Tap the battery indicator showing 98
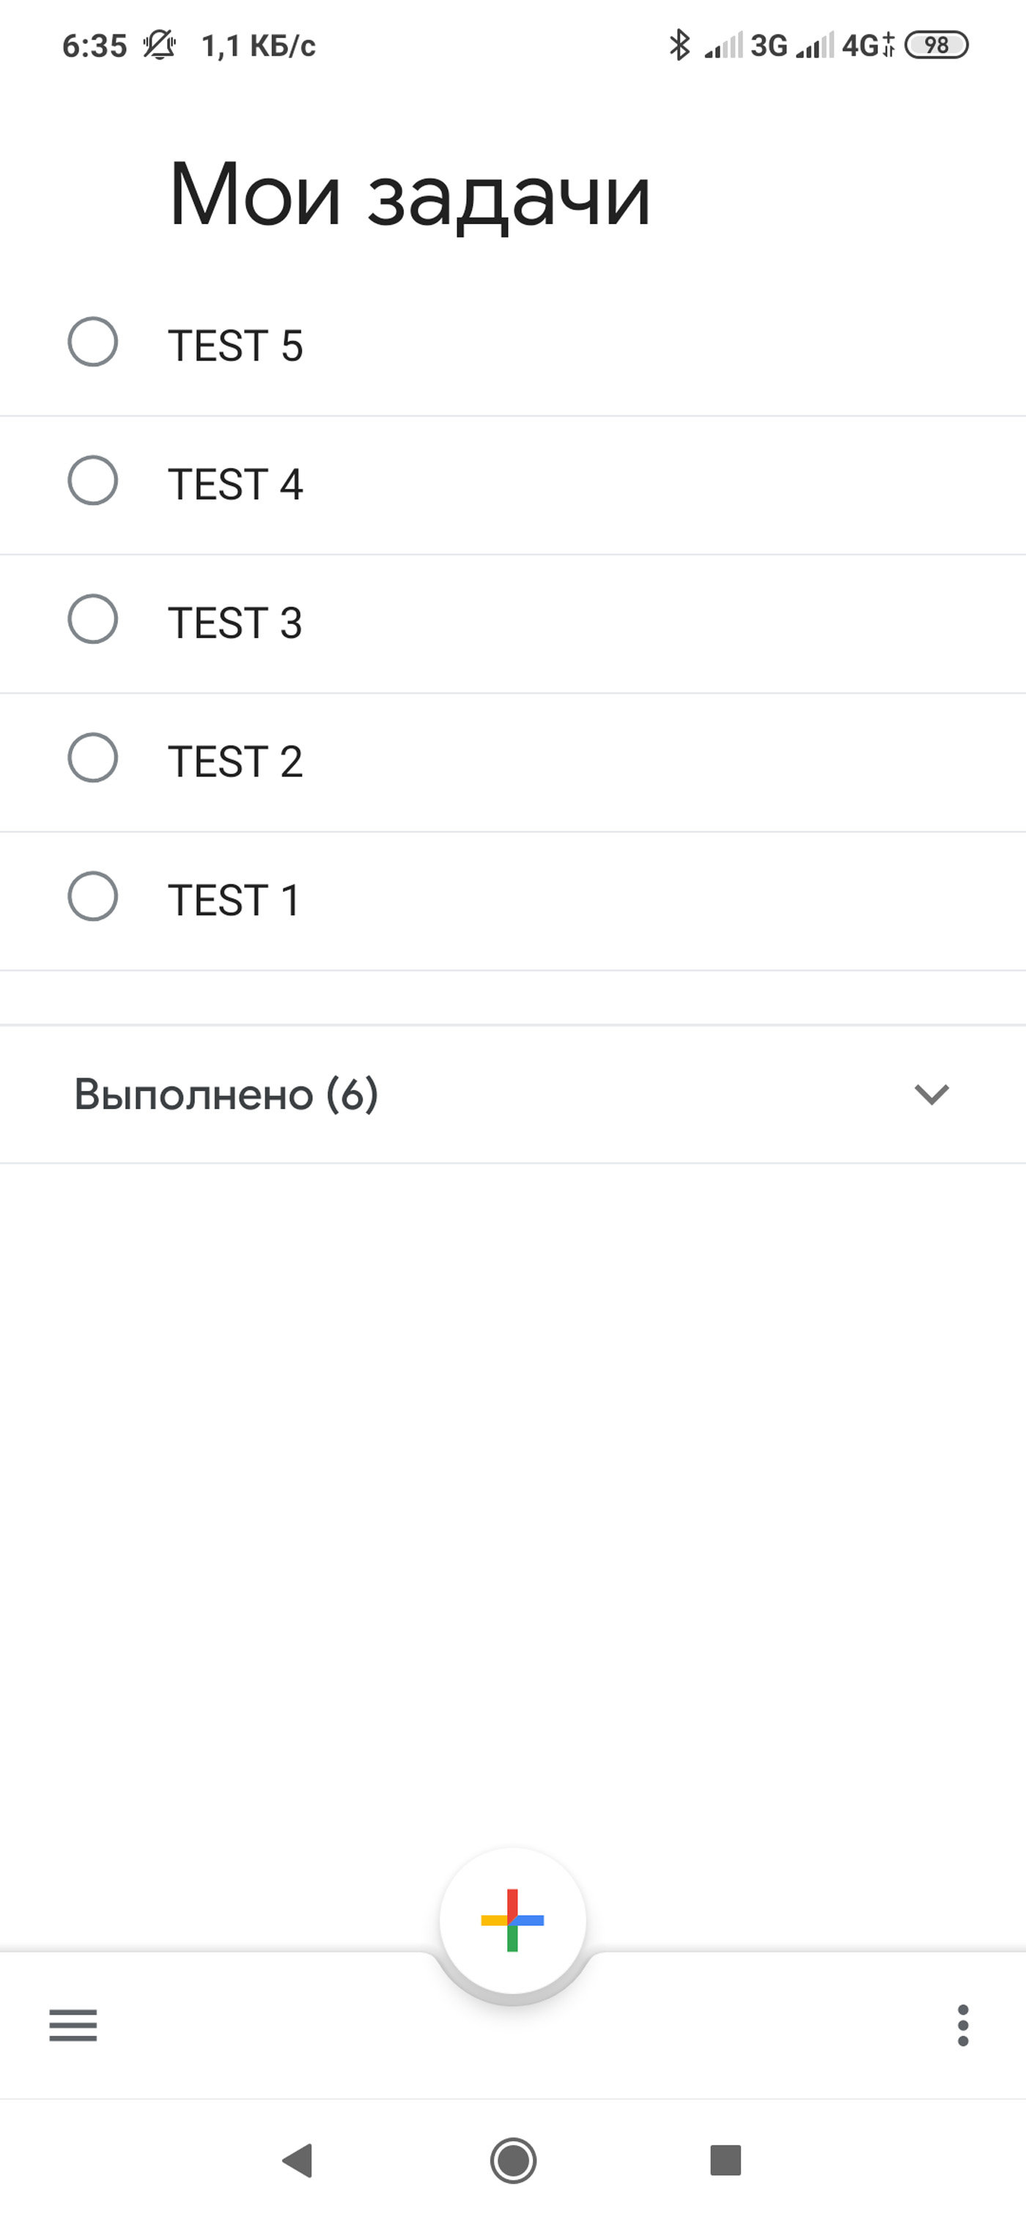The image size is (1026, 2222). pyautogui.click(x=937, y=45)
